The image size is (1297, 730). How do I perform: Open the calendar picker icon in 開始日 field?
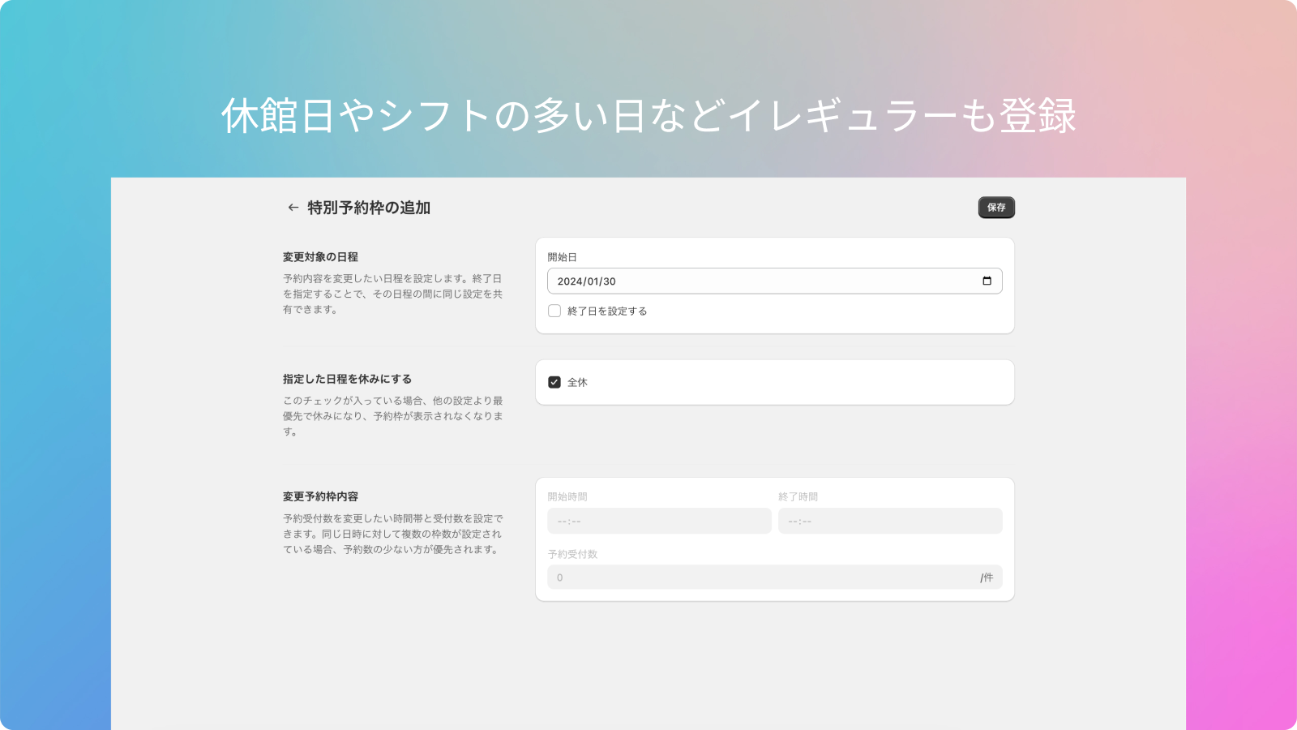tap(987, 281)
